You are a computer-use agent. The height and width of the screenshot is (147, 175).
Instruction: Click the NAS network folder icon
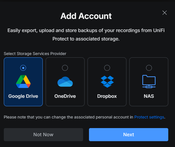pyautogui.click(x=149, y=82)
